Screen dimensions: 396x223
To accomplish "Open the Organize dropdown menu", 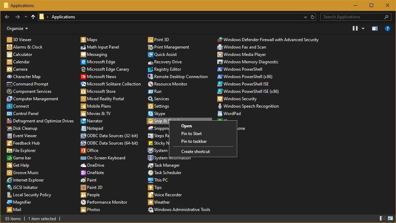I will pos(17,29).
